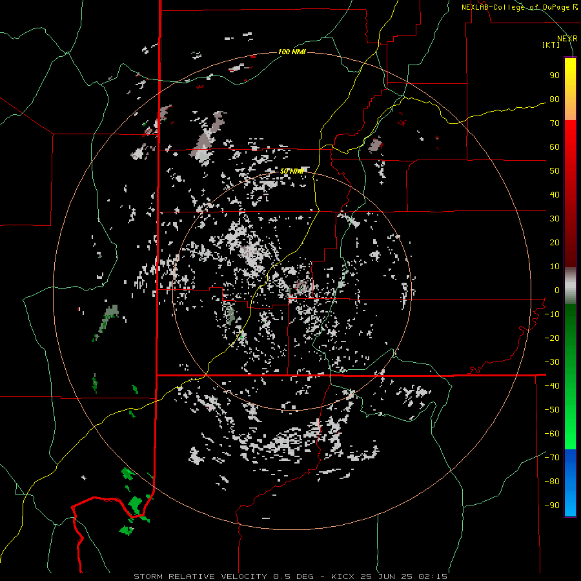Click the 10 value on velocity scale
Screen dimensions: 581x581
click(x=555, y=267)
